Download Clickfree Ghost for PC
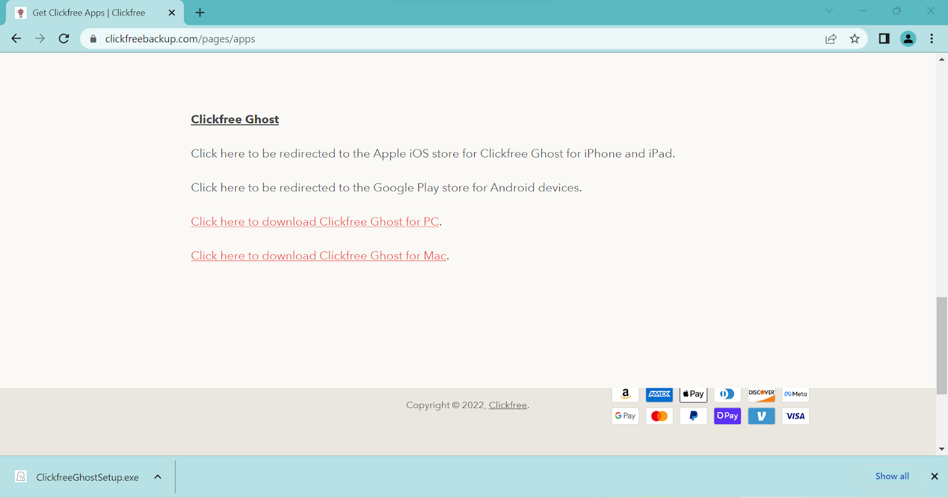This screenshot has width=948, height=498. click(315, 221)
